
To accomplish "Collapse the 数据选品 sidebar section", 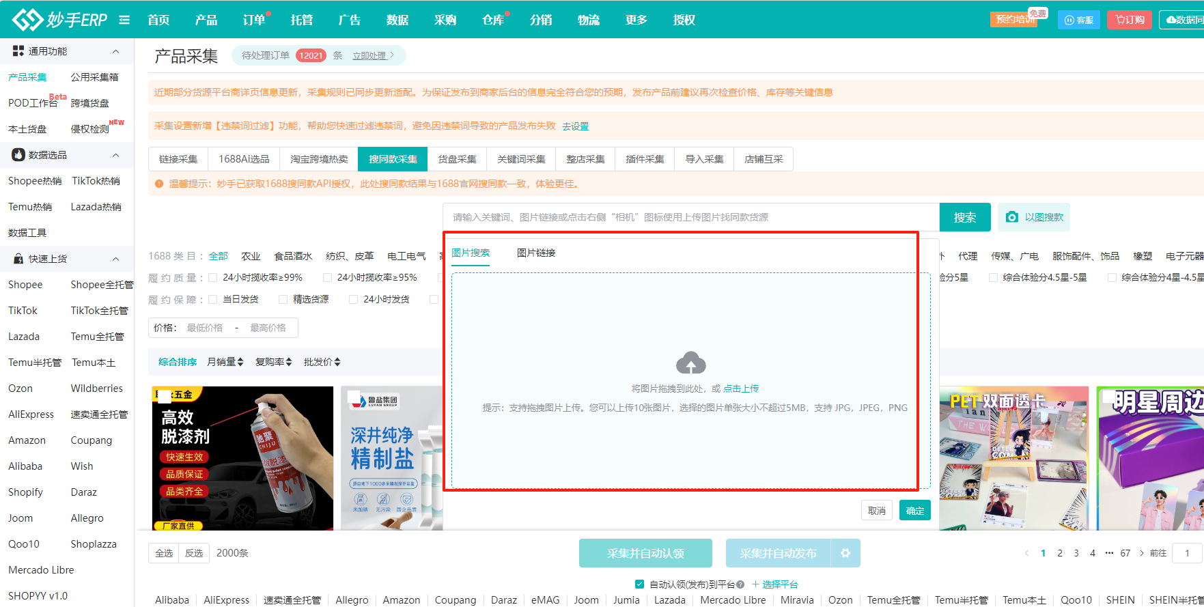I will [115, 155].
